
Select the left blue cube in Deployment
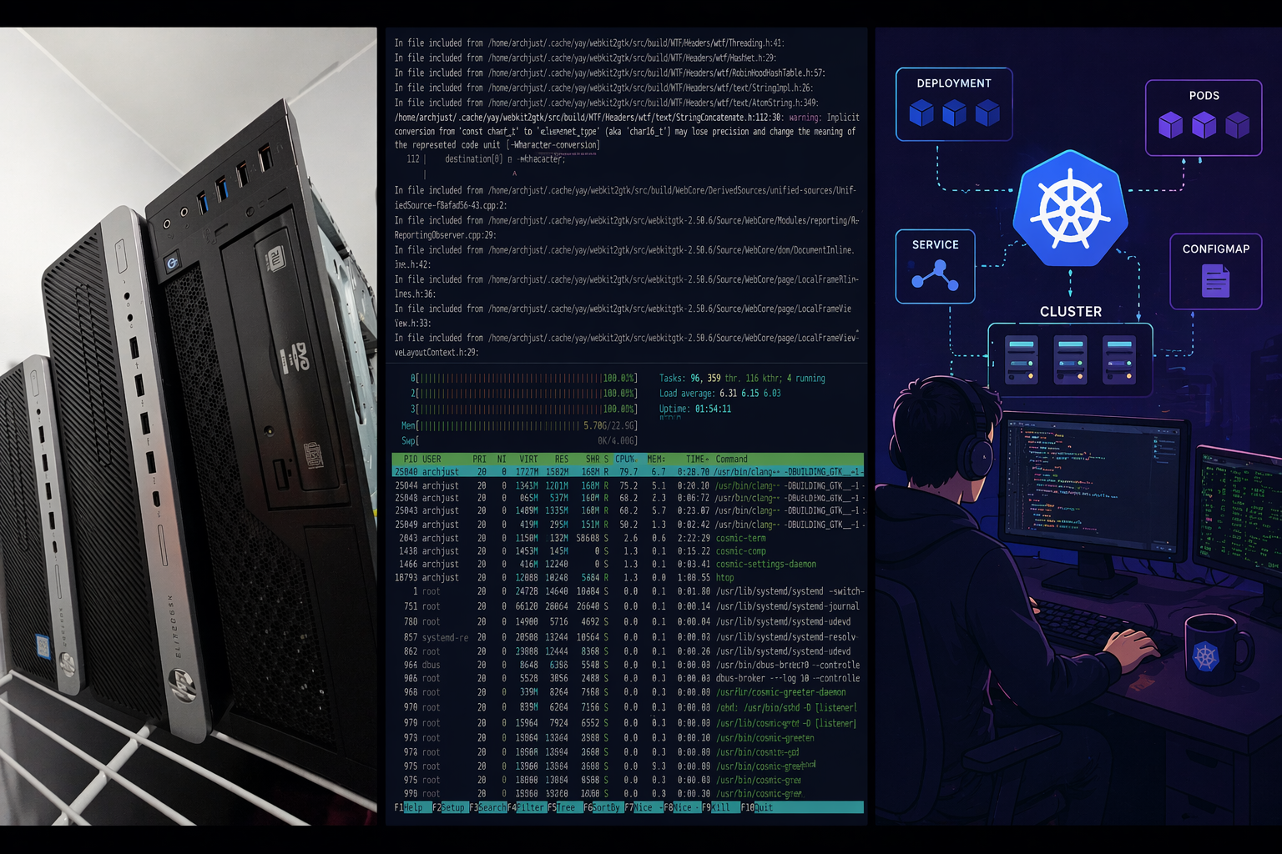921,113
